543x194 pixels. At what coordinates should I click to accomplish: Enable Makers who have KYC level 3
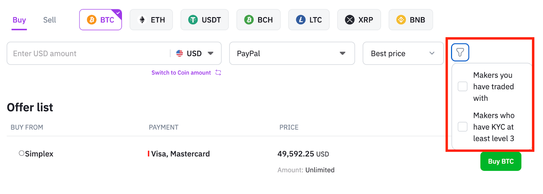point(463,127)
